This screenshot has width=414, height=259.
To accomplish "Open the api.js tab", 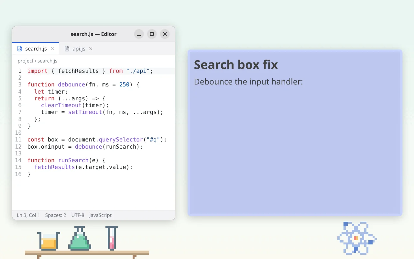I will point(79,49).
